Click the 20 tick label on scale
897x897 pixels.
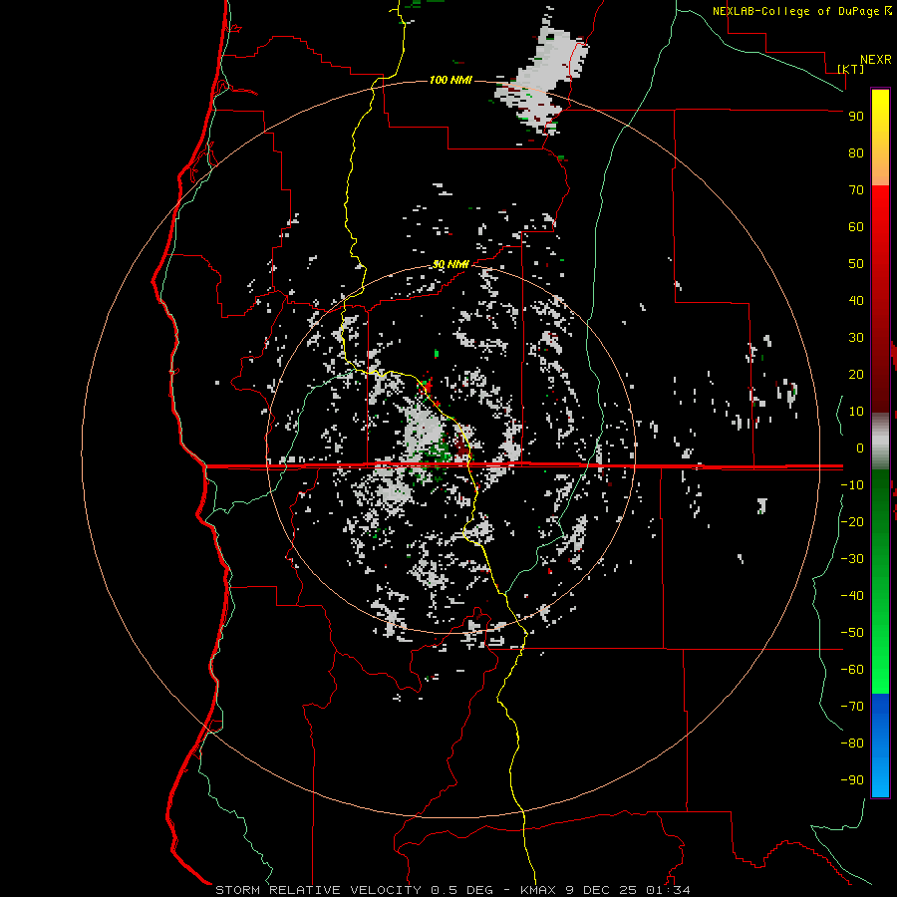point(856,374)
